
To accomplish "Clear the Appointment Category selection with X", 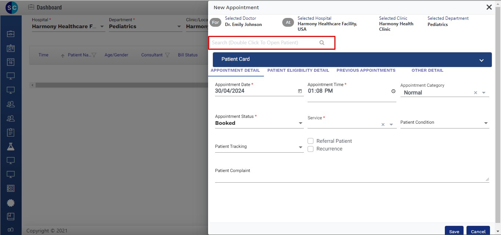I will pyautogui.click(x=475, y=93).
